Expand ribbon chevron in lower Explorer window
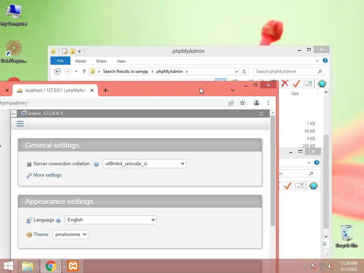The width and height of the screenshot is (364, 273). tap(309, 162)
